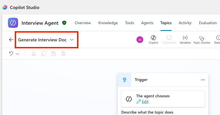Click the Edit link under The agent chooses

(x=145, y=102)
